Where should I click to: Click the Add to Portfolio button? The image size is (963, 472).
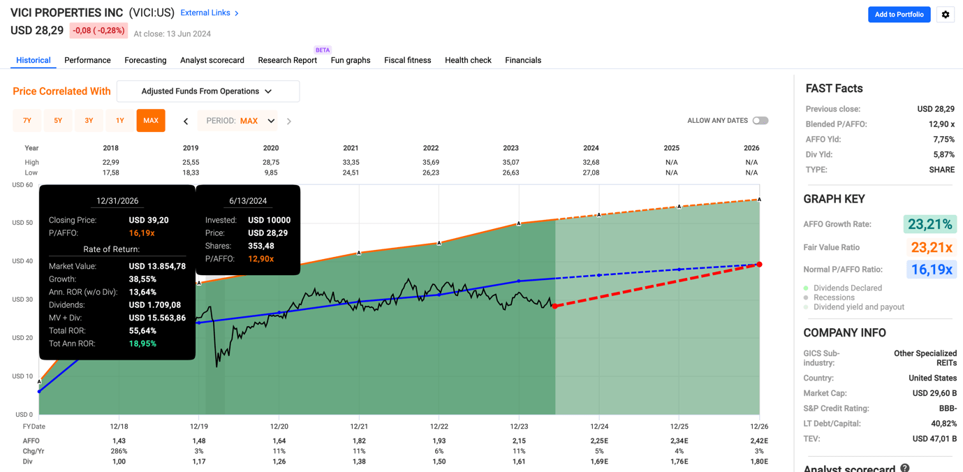click(x=899, y=14)
